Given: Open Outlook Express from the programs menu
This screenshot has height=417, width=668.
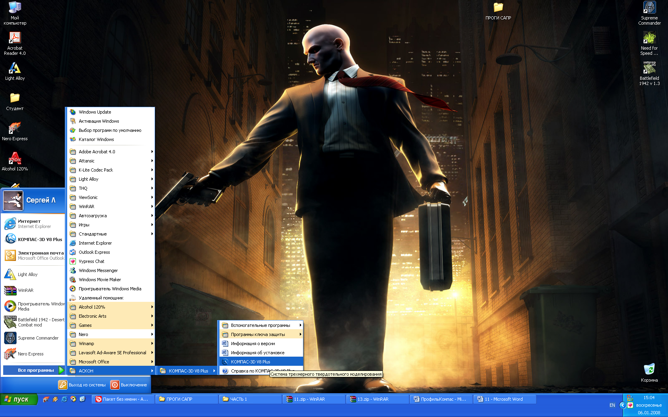Looking at the screenshot, I should (111, 252).
